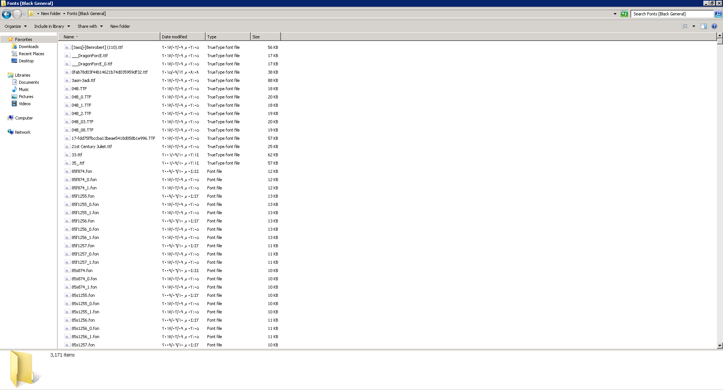This screenshot has height=390, width=723.
Task: Click the scrollbar down arrow
Action: 720,345
